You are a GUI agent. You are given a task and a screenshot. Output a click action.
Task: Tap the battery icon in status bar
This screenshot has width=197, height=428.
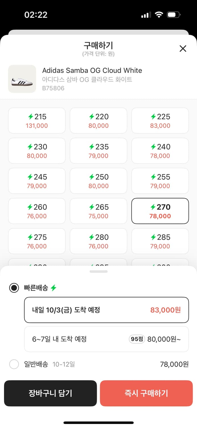[174, 15]
